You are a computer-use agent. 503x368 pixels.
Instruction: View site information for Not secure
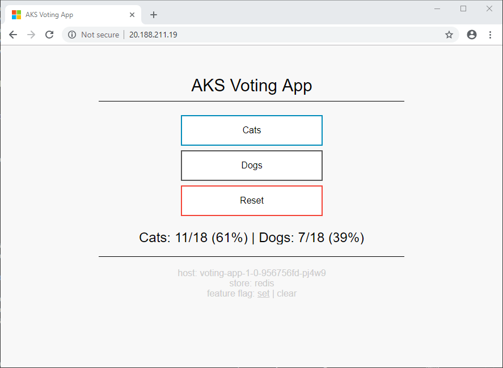coord(72,35)
